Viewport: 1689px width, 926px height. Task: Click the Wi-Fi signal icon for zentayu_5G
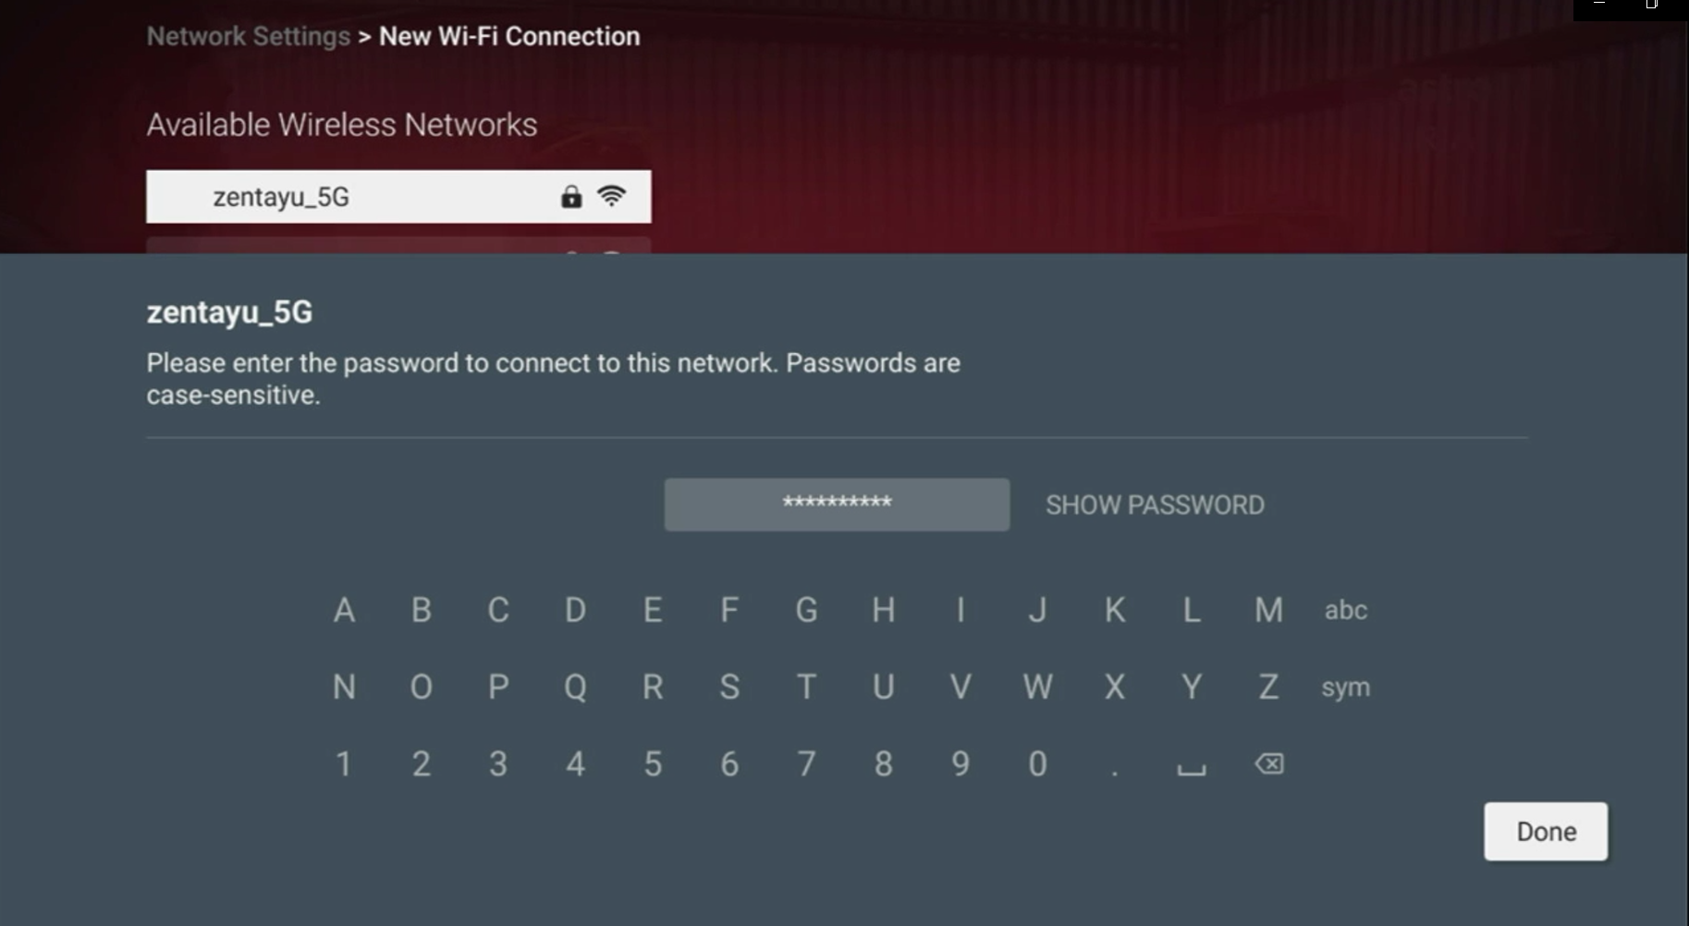click(x=611, y=196)
